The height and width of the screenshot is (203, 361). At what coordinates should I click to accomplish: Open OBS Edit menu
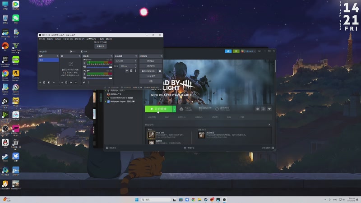pos(50,39)
